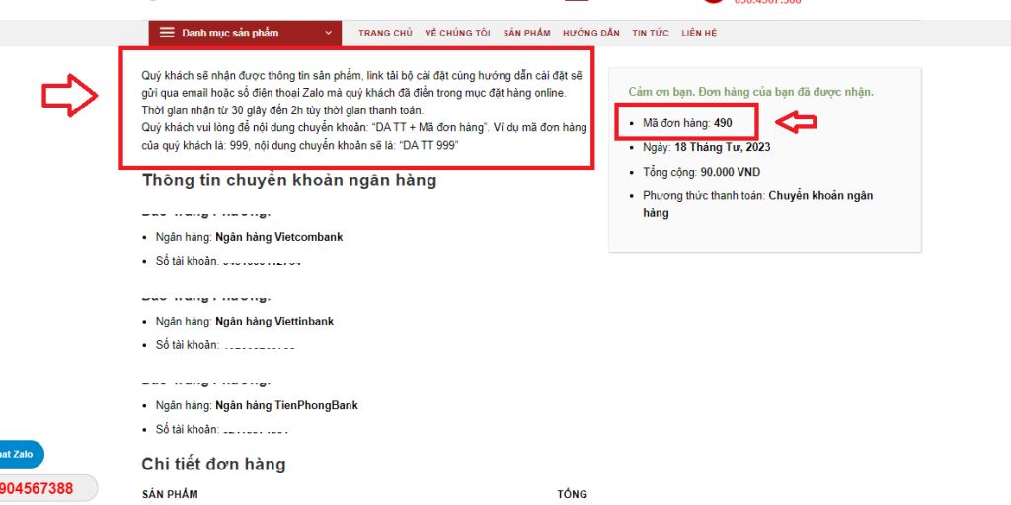
Task: Go to the TRANG CHỦ page
Action: click(385, 33)
